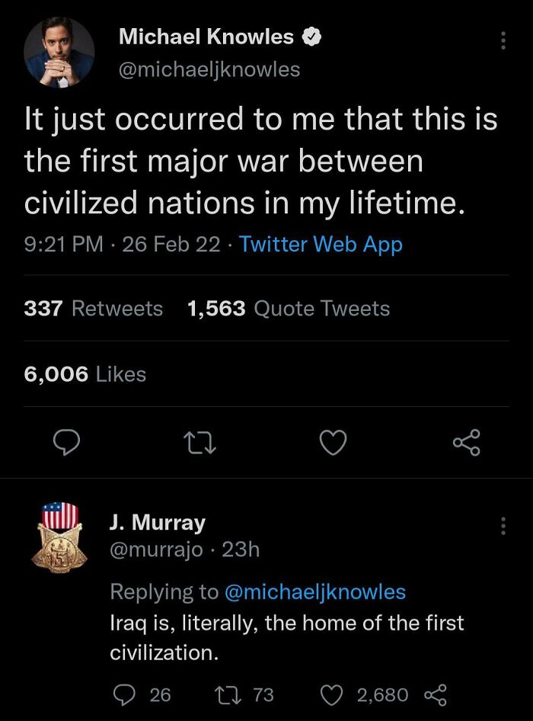Unlike the tweet by tapping the heart again

[333, 443]
